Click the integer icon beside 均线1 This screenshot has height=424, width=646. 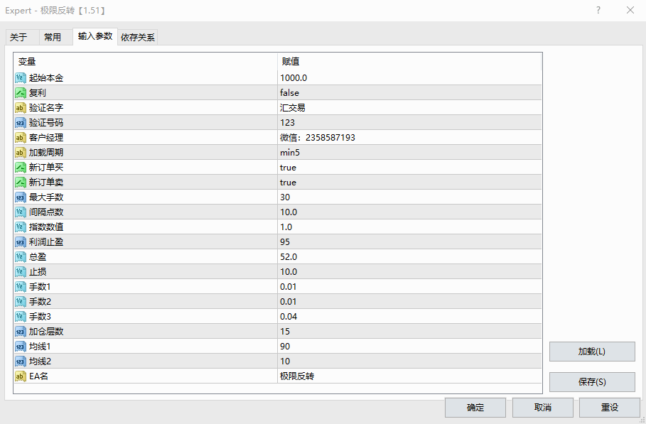point(21,346)
